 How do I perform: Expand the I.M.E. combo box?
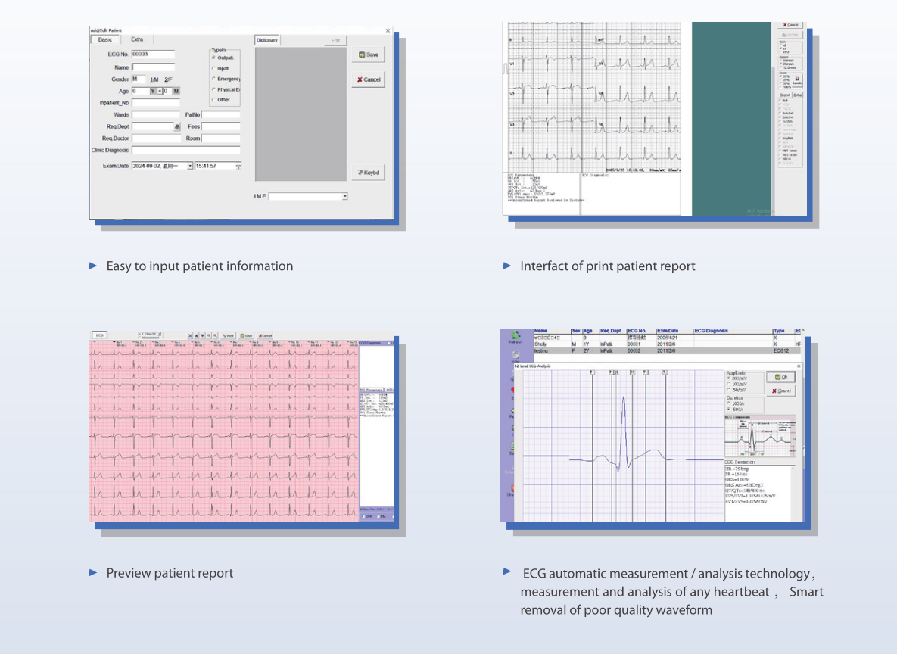click(x=345, y=196)
